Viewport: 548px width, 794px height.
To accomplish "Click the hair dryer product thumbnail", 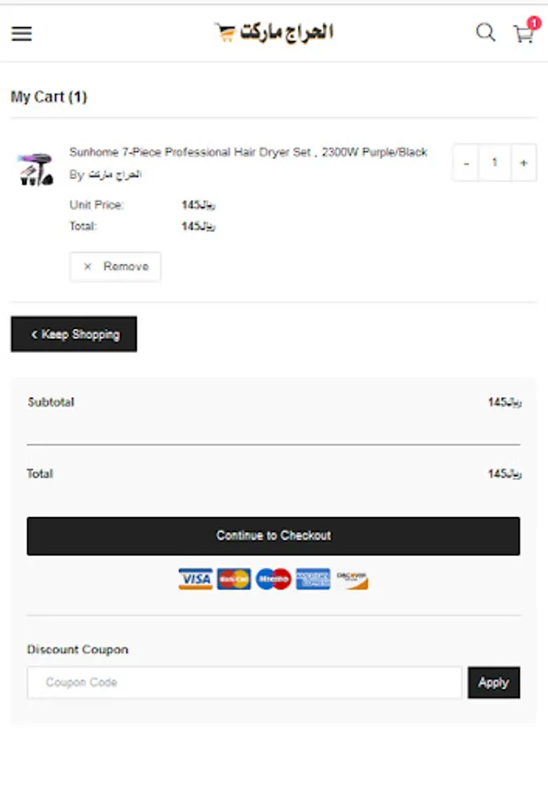I will tap(34, 169).
